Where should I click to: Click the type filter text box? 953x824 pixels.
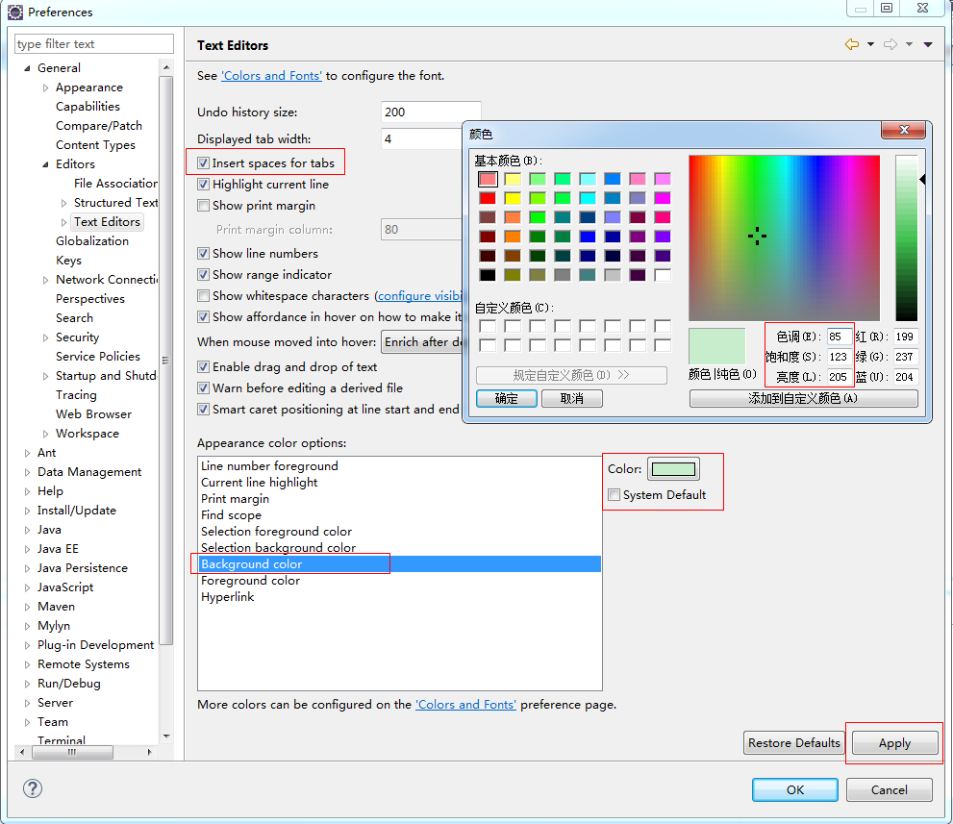[x=94, y=44]
